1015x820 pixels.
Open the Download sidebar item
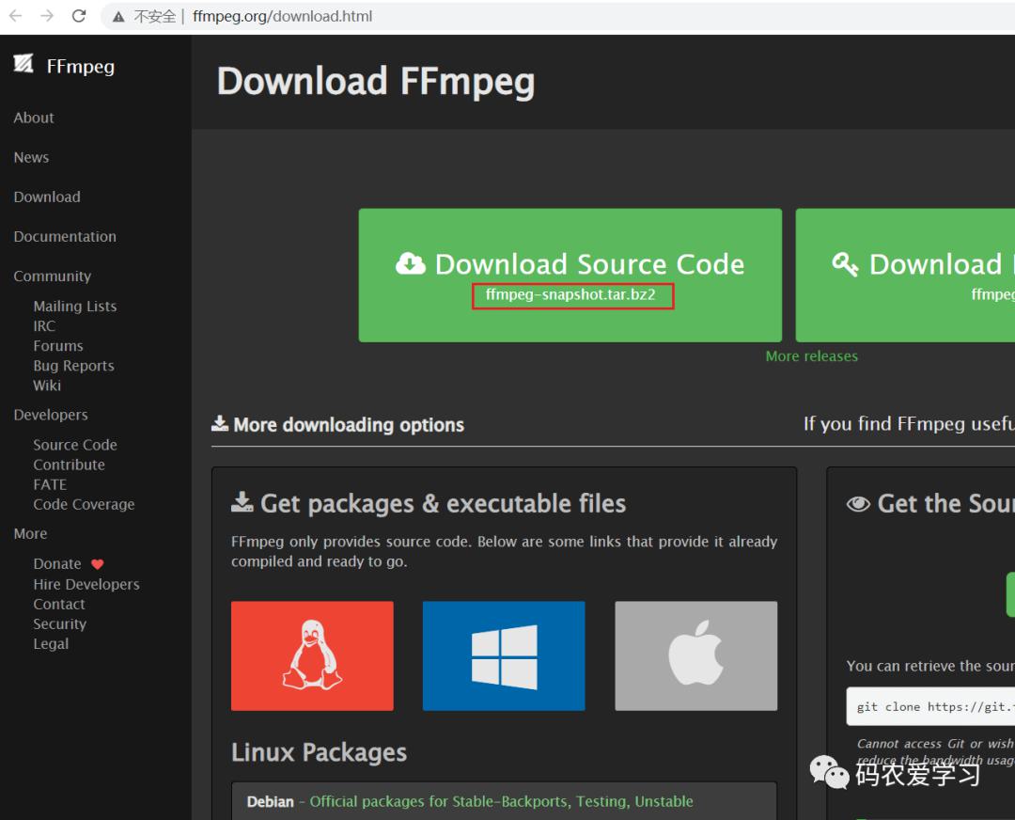tap(47, 197)
